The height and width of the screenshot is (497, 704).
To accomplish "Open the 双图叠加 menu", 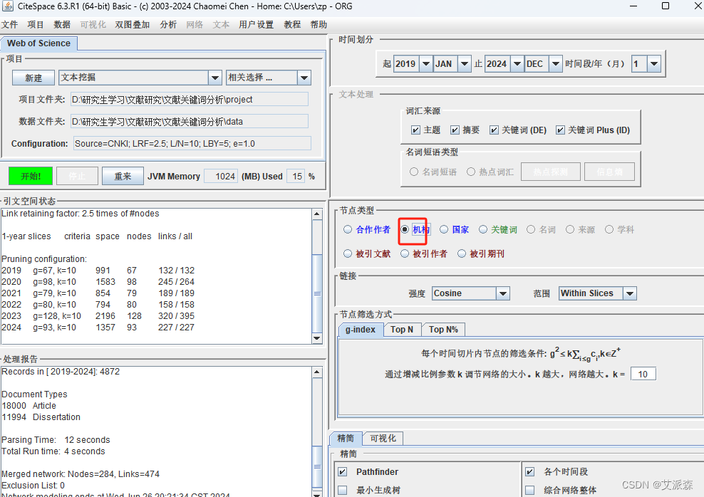I will coord(132,25).
